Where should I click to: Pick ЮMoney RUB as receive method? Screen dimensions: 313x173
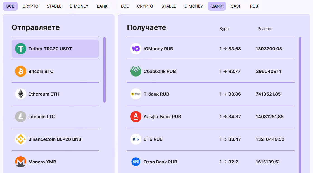[x=211, y=49]
